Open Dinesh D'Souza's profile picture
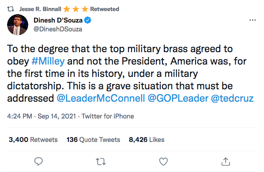This screenshot has width=264, height=172. pyautogui.click(x=18, y=25)
